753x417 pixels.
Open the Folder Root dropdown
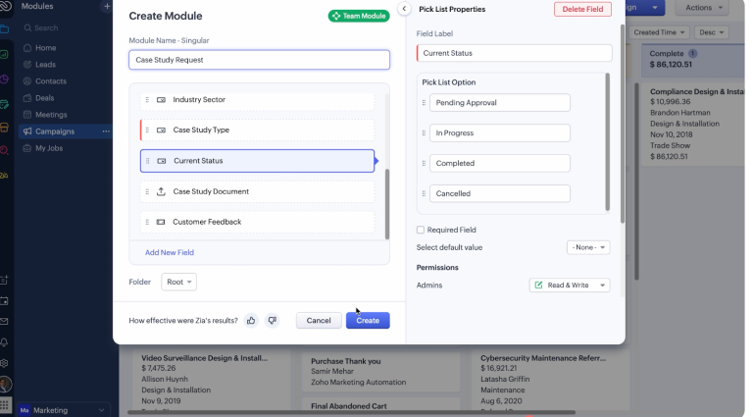(178, 282)
